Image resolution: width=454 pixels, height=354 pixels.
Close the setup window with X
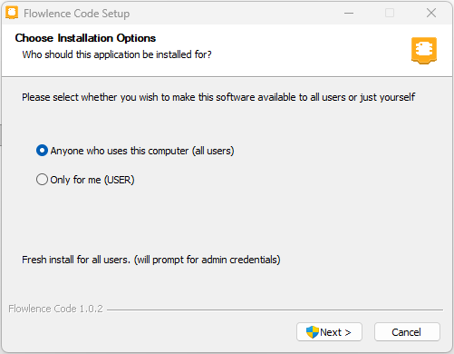pyautogui.click(x=431, y=13)
